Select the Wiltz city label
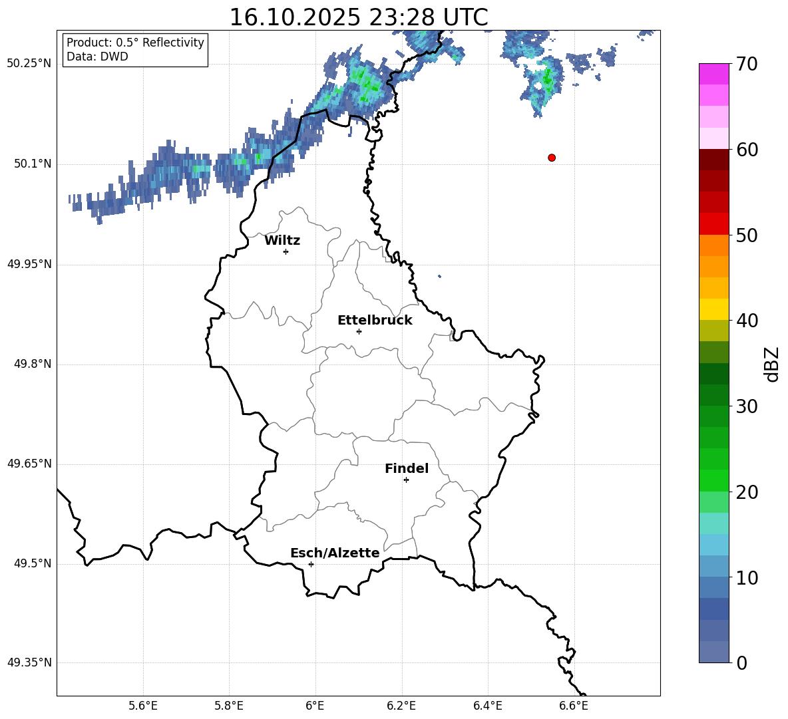The image size is (788, 719). pyautogui.click(x=282, y=241)
